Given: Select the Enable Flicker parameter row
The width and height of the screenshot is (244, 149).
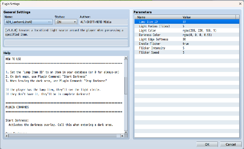Looking at the screenshot, I should click(x=187, y=44).
